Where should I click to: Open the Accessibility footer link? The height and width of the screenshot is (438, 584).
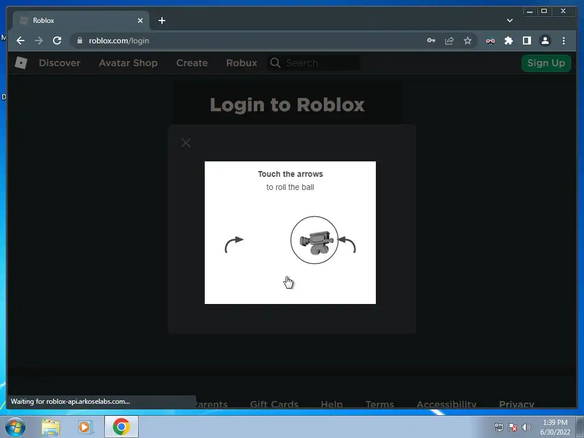[446, 404]
